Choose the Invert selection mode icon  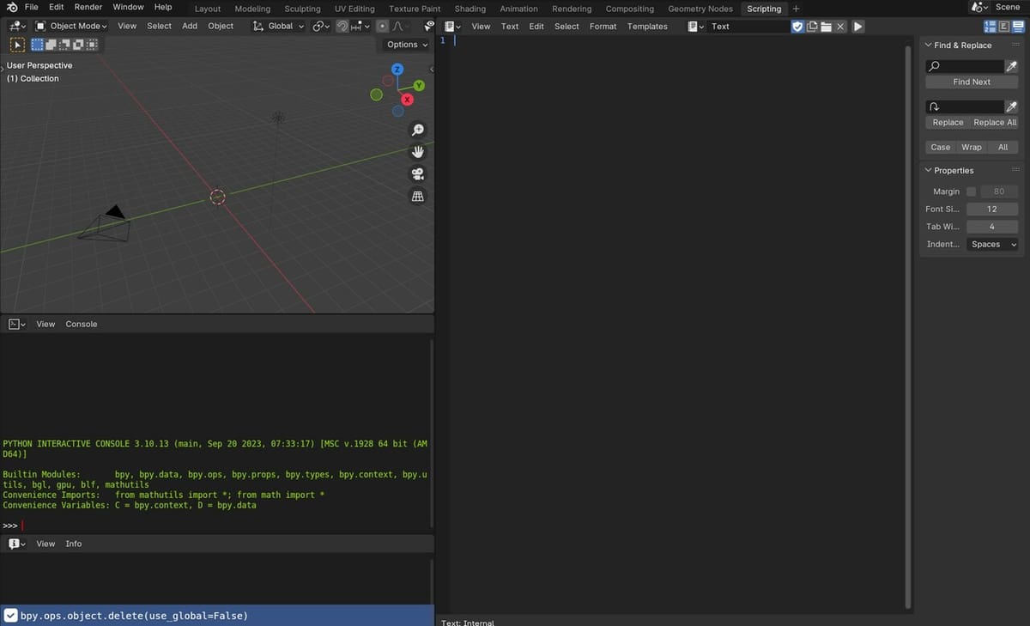pyautogui.click(x=79, y=44)
